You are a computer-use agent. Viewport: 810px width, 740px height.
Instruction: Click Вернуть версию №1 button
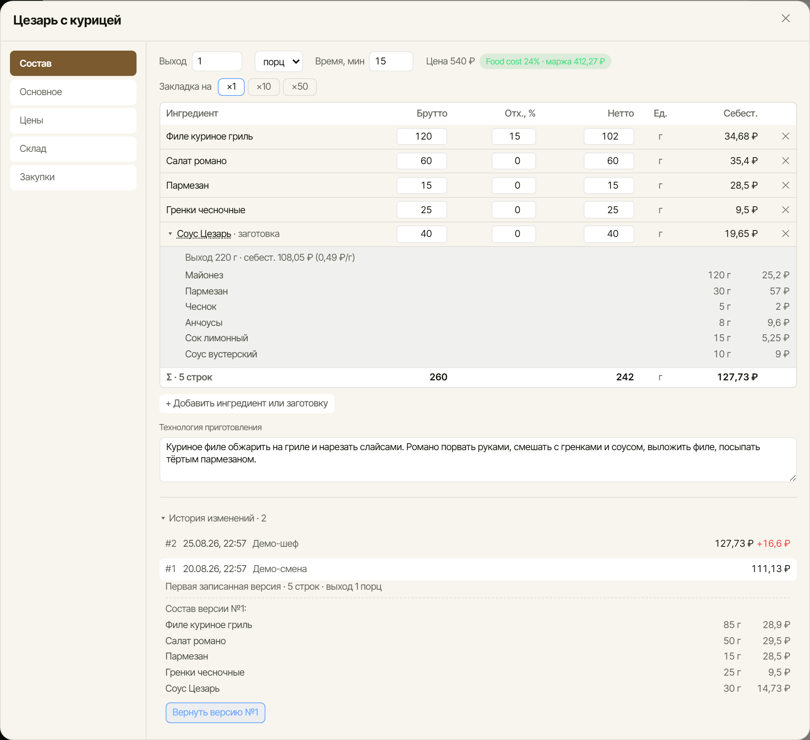[x=216, y=712]
